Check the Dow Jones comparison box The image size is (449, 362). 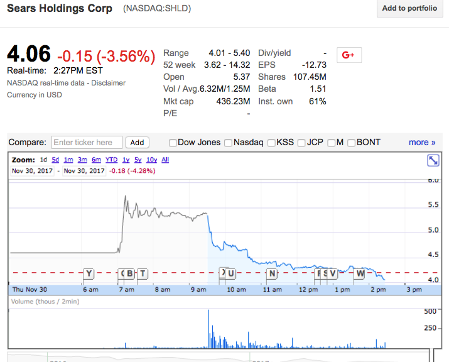[173, 143]
